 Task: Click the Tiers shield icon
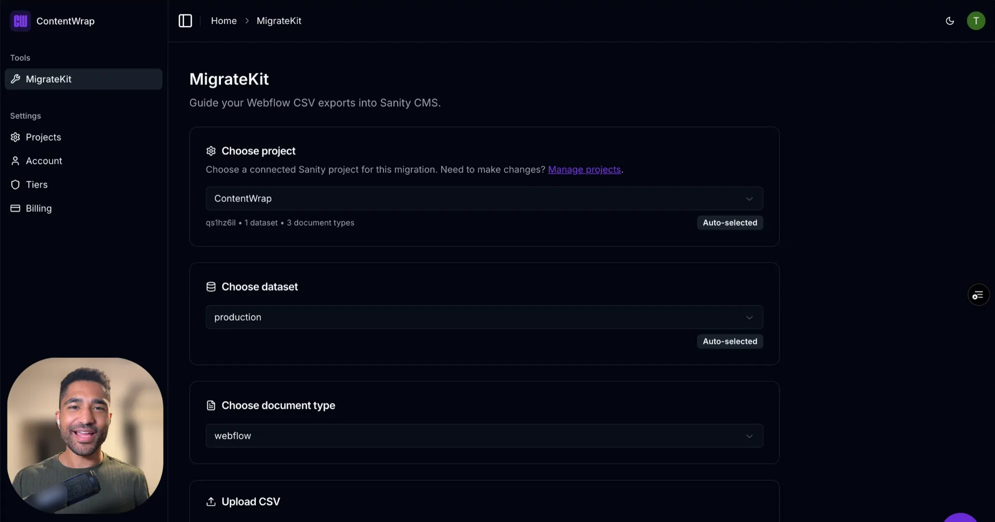point(16,185)
